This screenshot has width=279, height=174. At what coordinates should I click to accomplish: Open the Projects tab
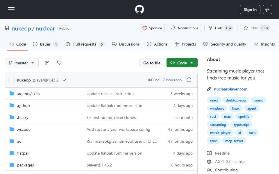click(x=185, y=44)
